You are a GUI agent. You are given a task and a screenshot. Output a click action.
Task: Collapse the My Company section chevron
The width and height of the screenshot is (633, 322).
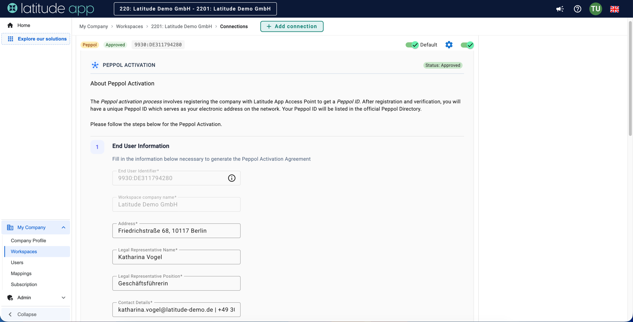(x=63, y=228)
